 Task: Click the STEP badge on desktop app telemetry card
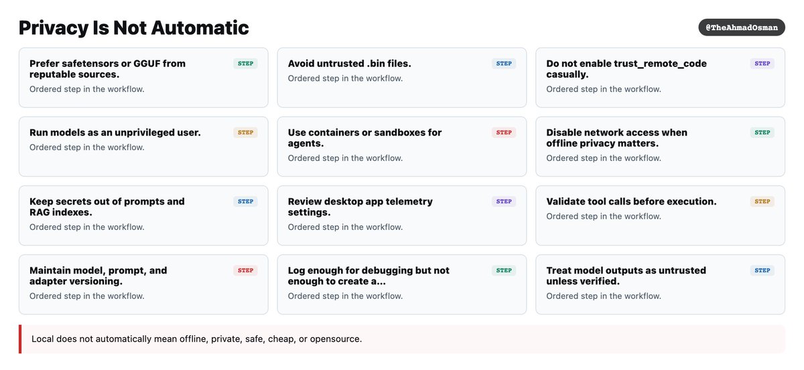coord(504,202)
